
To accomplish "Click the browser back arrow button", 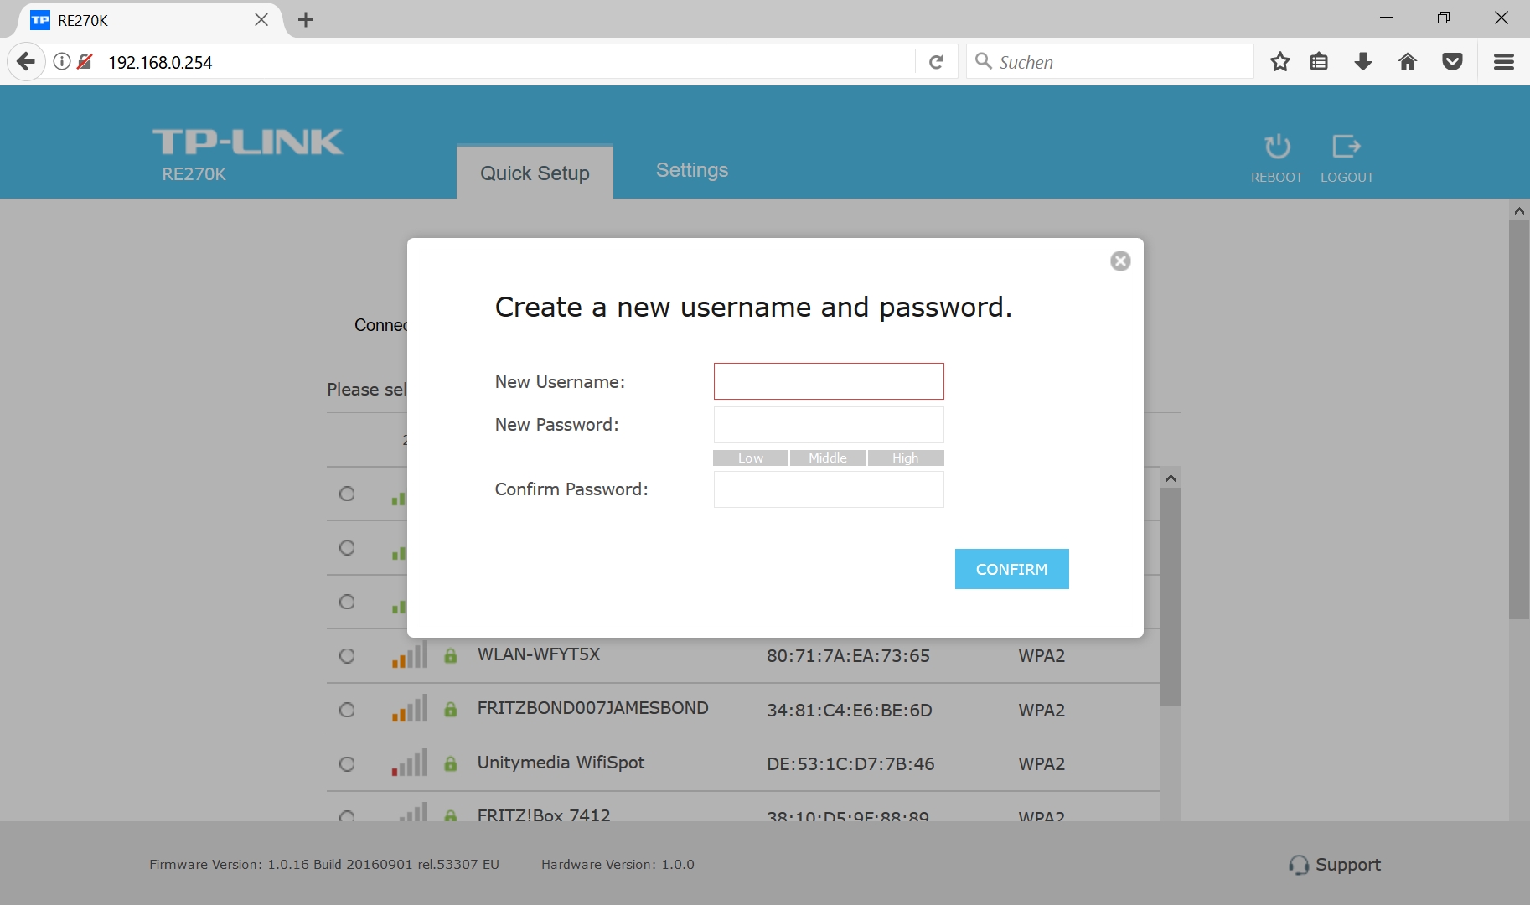I will tap(26, 62).
